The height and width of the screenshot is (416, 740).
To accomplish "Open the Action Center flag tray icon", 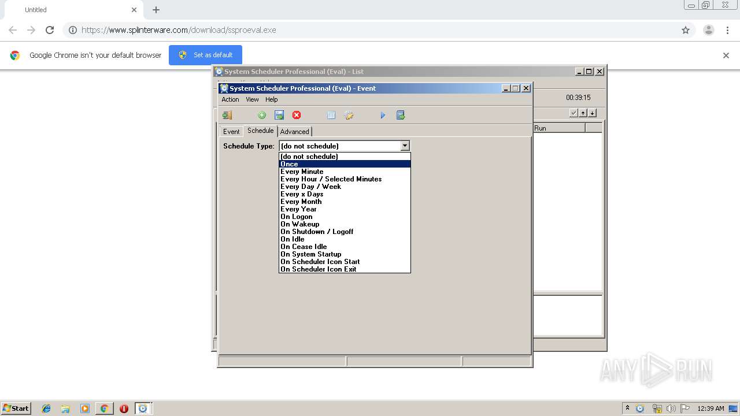I will tap(685, 408).
